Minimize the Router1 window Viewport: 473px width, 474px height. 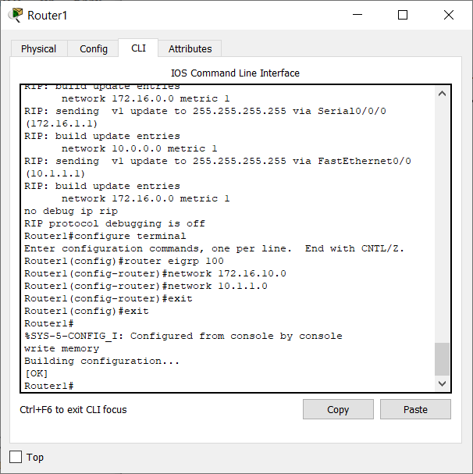(x=357, y=15)
